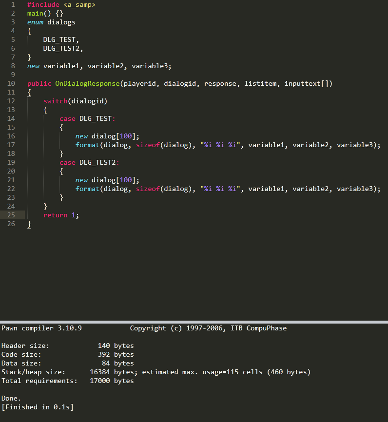The image size is (388, 422).
Task: Click line number 10 in the gutter
Action: click(11, 83)
